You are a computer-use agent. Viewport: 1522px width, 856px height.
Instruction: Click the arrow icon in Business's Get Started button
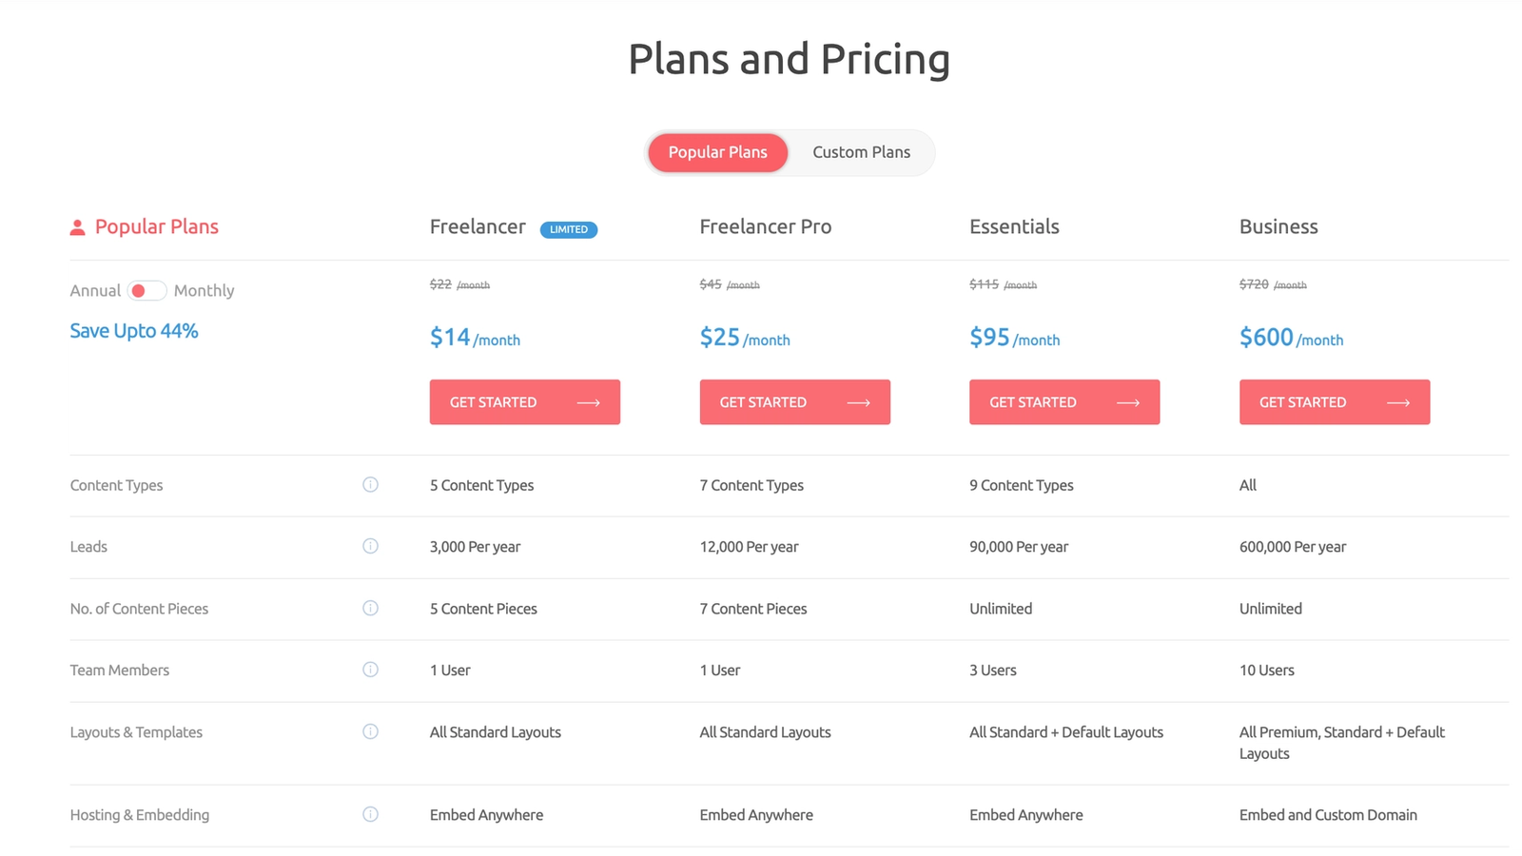pos(1398,402)
